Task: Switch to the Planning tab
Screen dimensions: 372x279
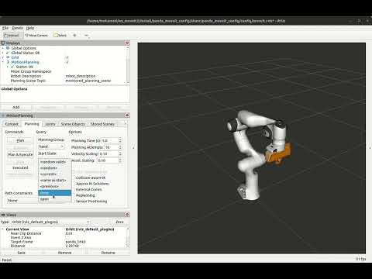Action: (32, 124)
